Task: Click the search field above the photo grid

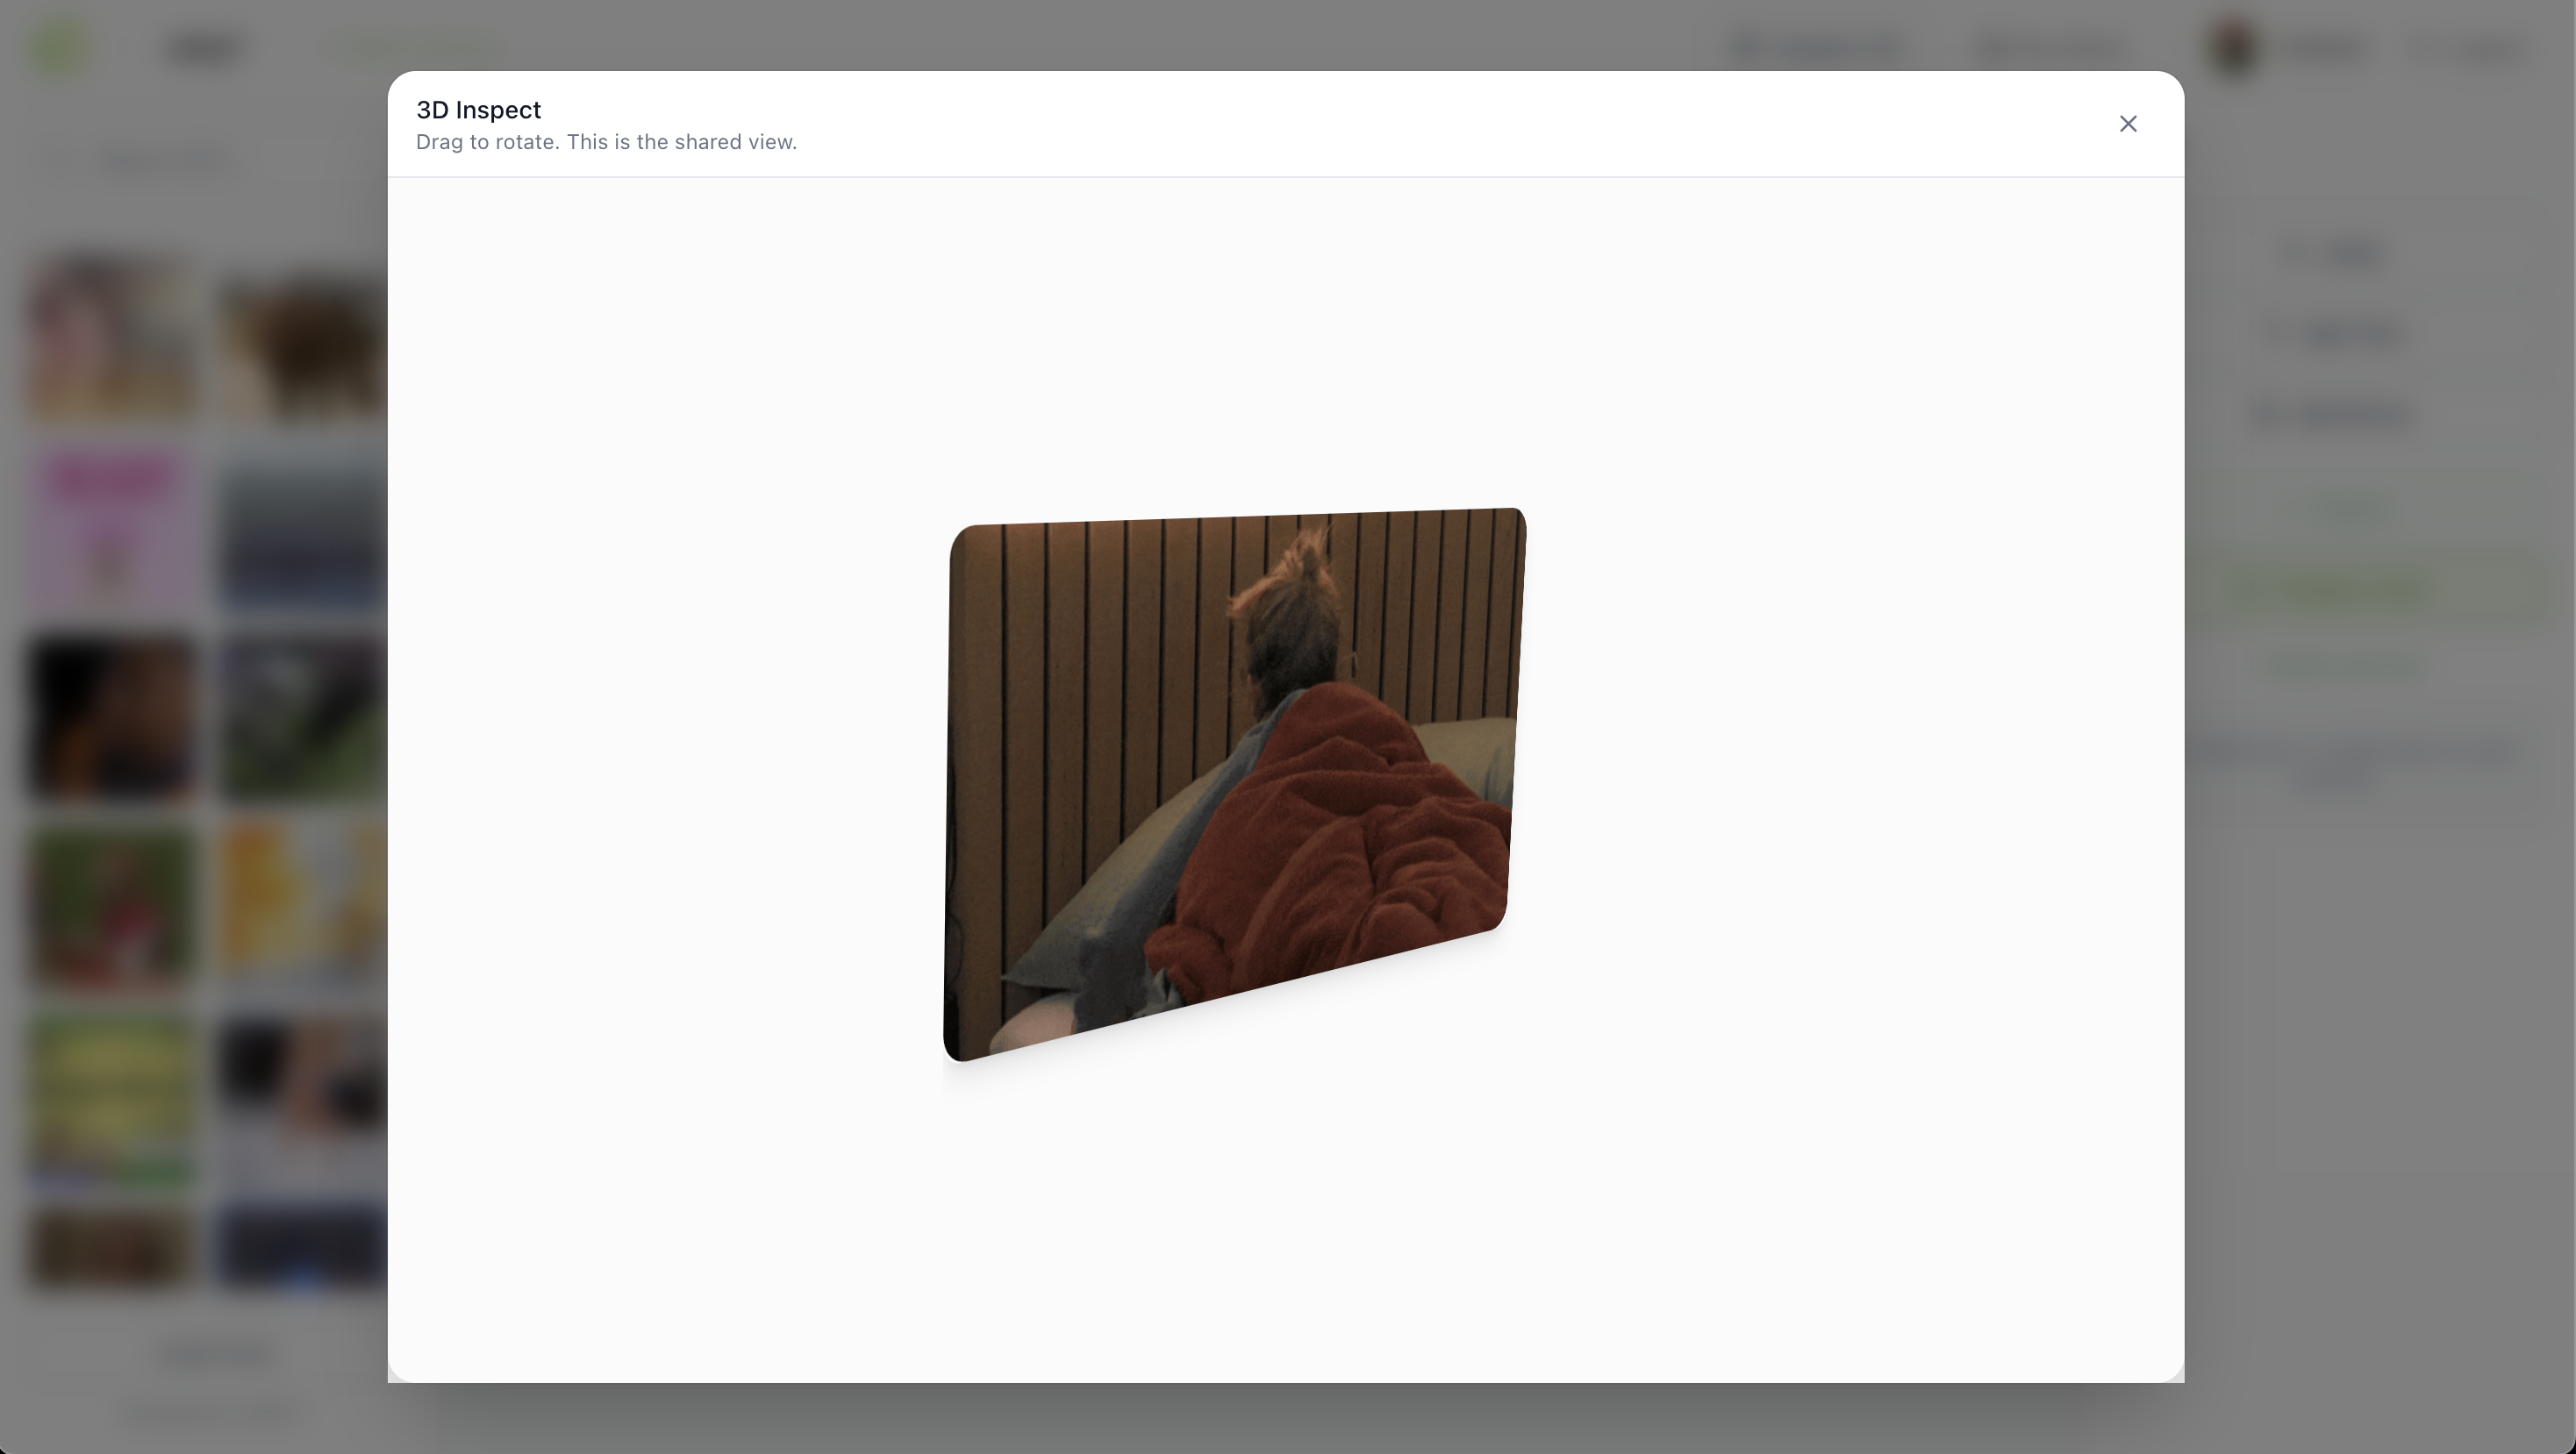Action: (x=160, y=158)
